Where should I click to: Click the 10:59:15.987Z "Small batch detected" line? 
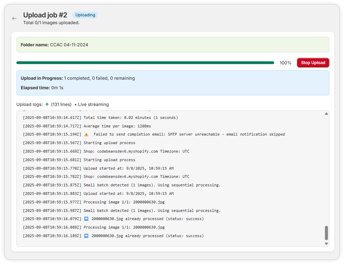[x=122, y=211]
